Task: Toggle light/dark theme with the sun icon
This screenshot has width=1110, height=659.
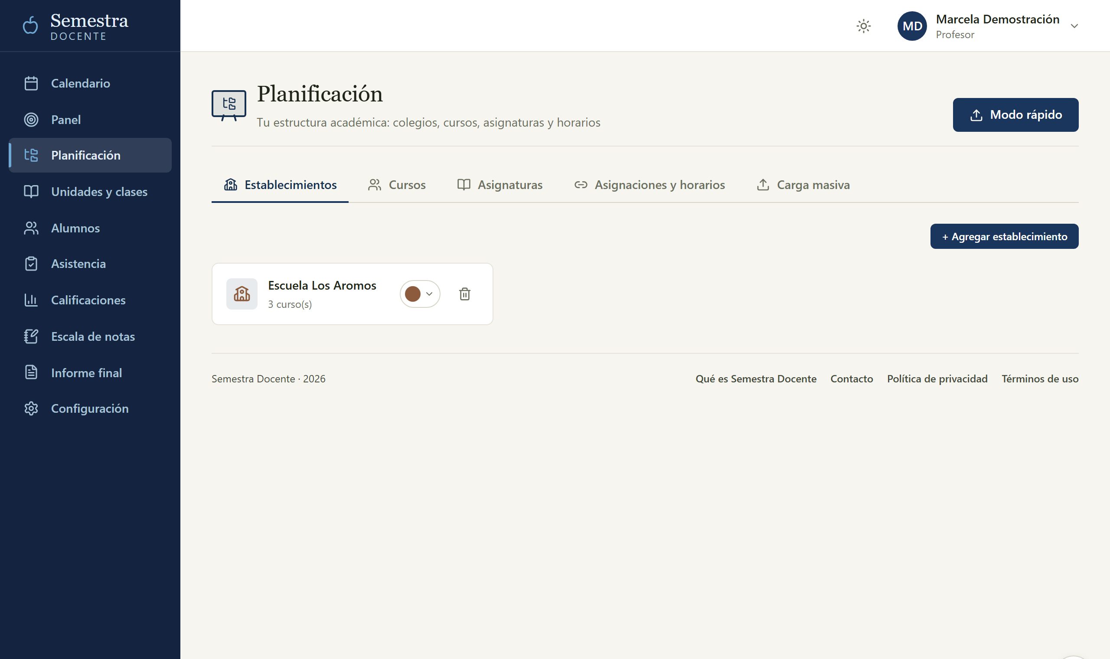Action: click(x=864, y=26)
